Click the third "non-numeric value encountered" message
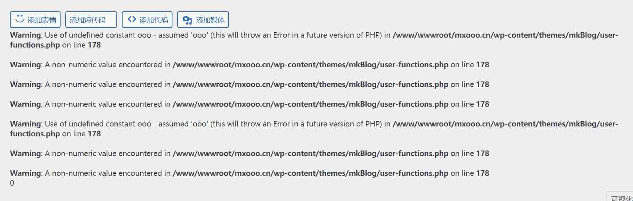Viewport: 633px width, 201px height. [108, 104]
